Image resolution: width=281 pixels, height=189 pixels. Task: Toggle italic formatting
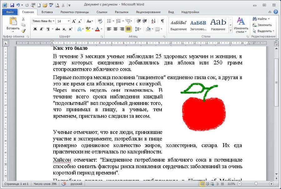point(41,29)
